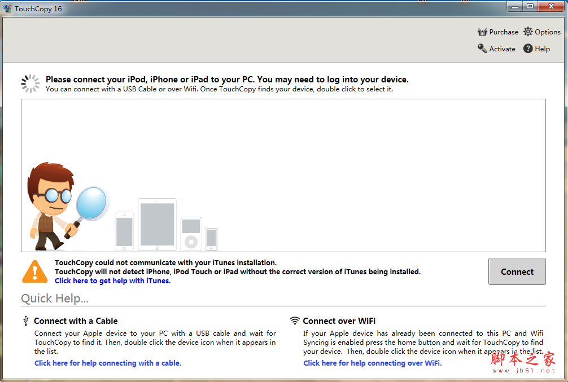This screenshot has width=568, height=382.
Task: Click the Activate label
Action: (x=502, y=49)
